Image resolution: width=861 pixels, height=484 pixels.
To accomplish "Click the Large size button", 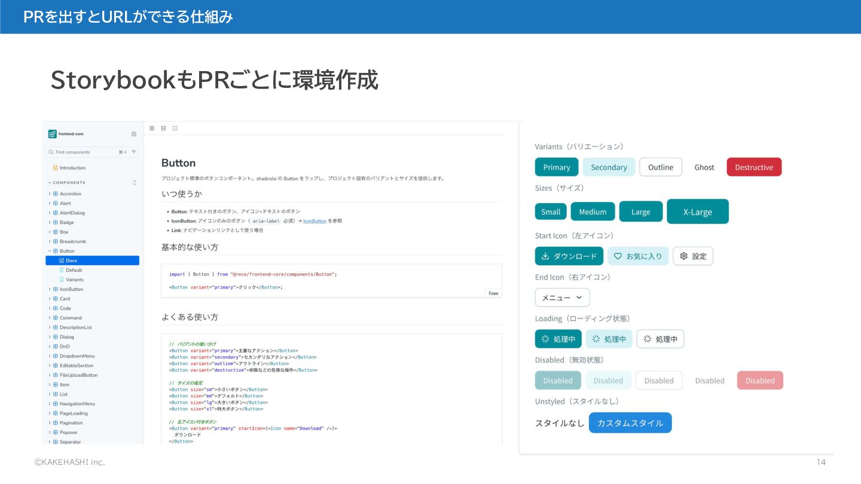I will pyautogui.click(x=641, y=212).
